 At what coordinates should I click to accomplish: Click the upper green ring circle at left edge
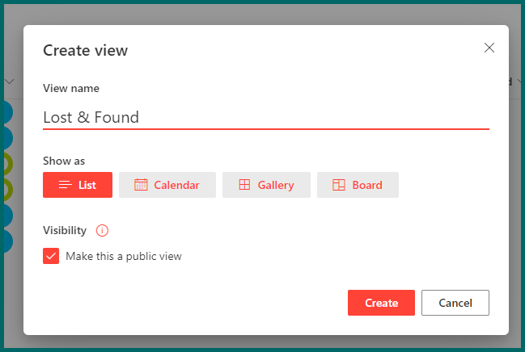click(8, 164)
